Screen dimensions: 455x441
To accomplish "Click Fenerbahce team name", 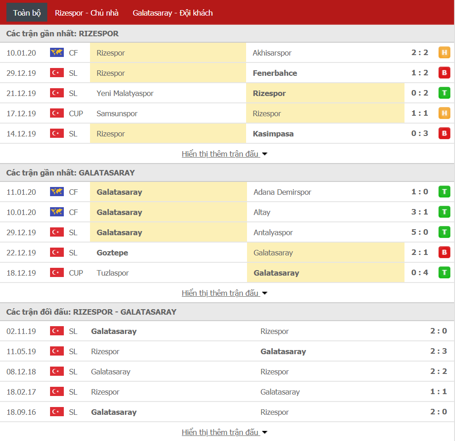I will 275,73.
